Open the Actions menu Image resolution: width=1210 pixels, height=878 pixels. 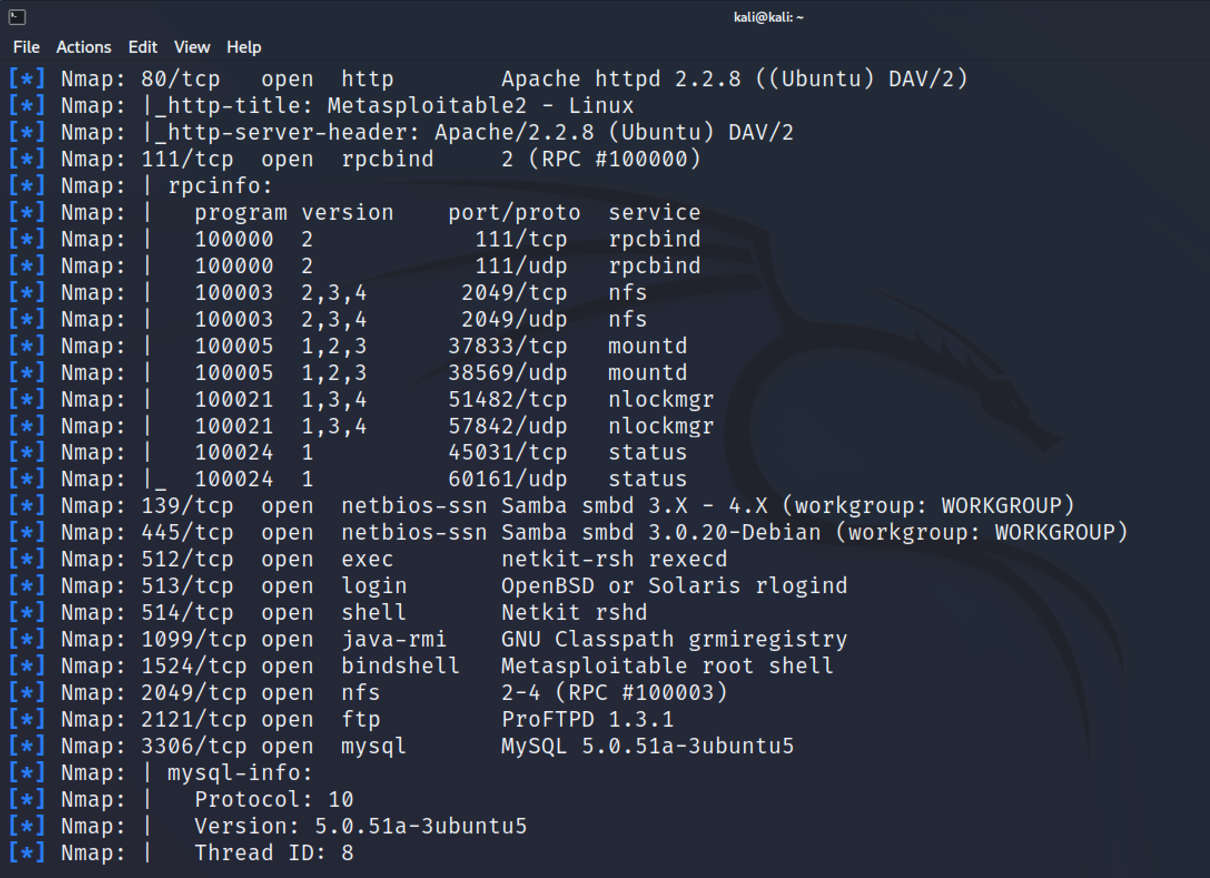83,47
